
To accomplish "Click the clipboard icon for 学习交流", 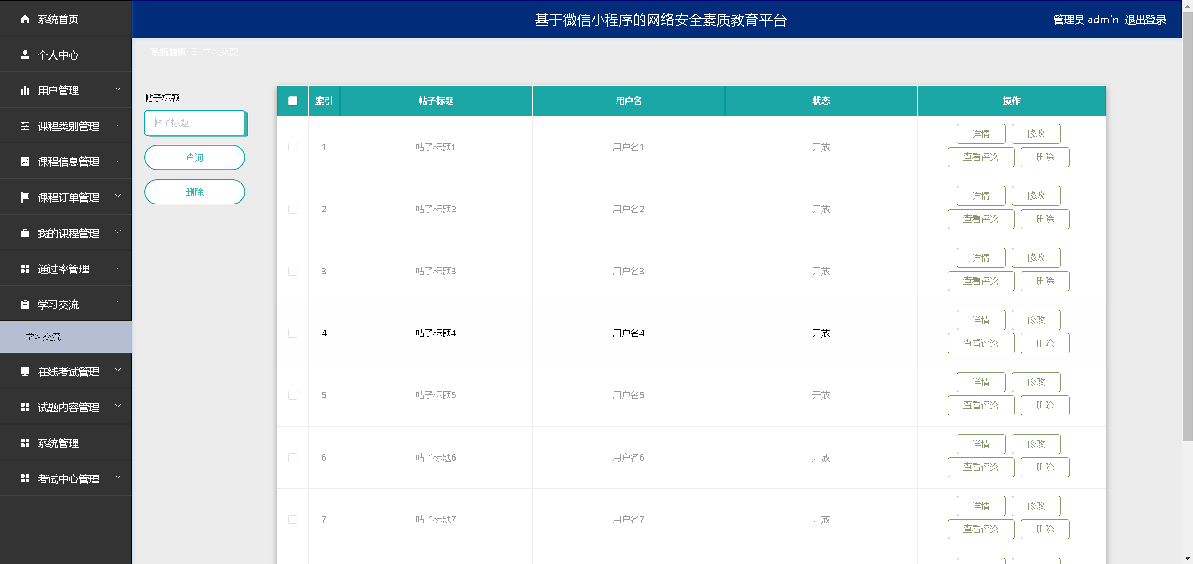I will pyautogui.click(x=25, y=305).
